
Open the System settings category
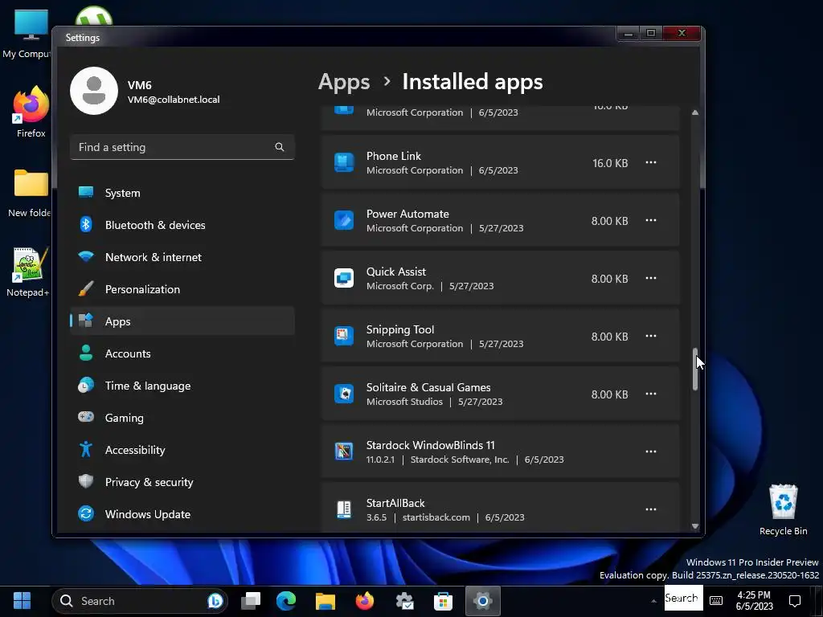(x=182, y=193)
